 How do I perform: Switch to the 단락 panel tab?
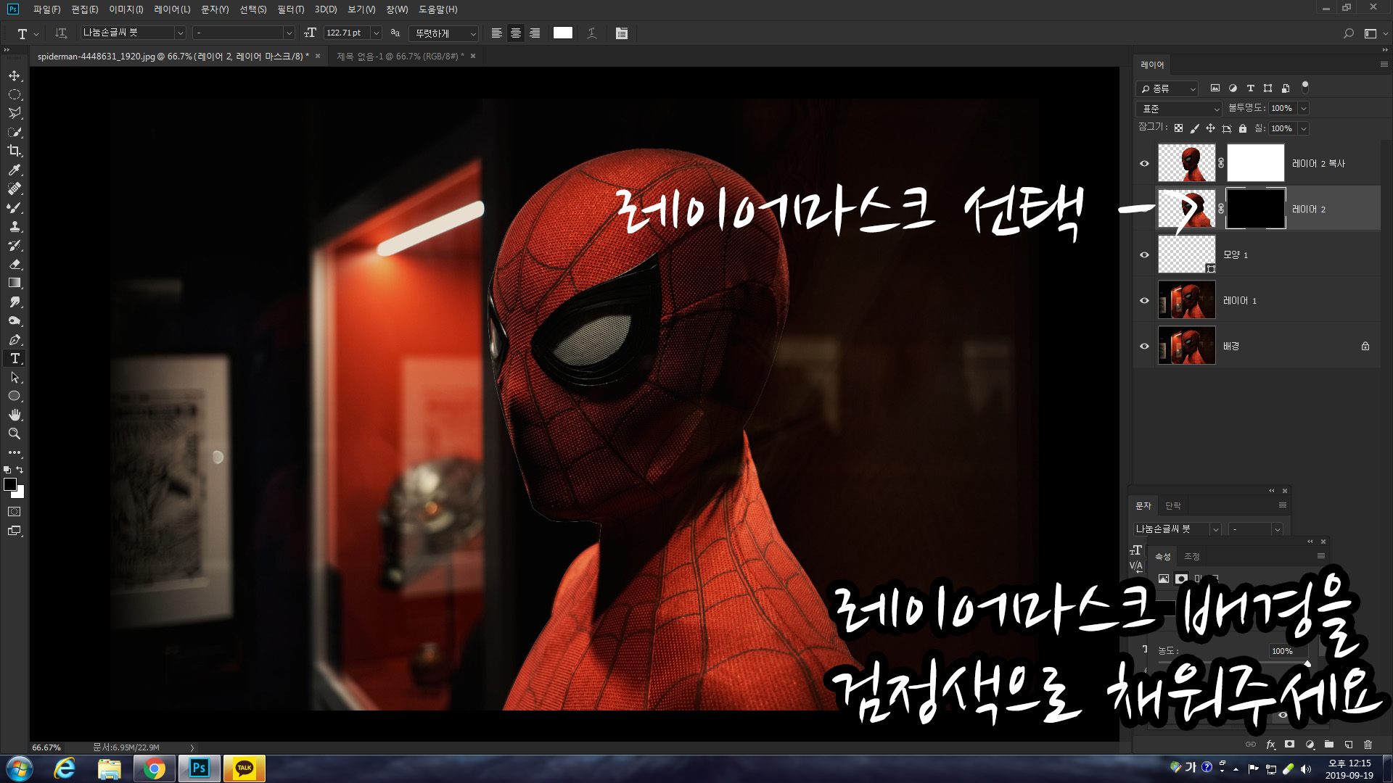(x=1172, y=505)
